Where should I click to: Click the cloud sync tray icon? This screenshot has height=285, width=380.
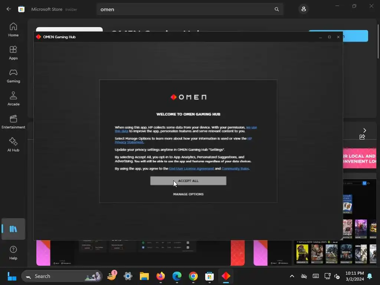click(x=304, y=276)
